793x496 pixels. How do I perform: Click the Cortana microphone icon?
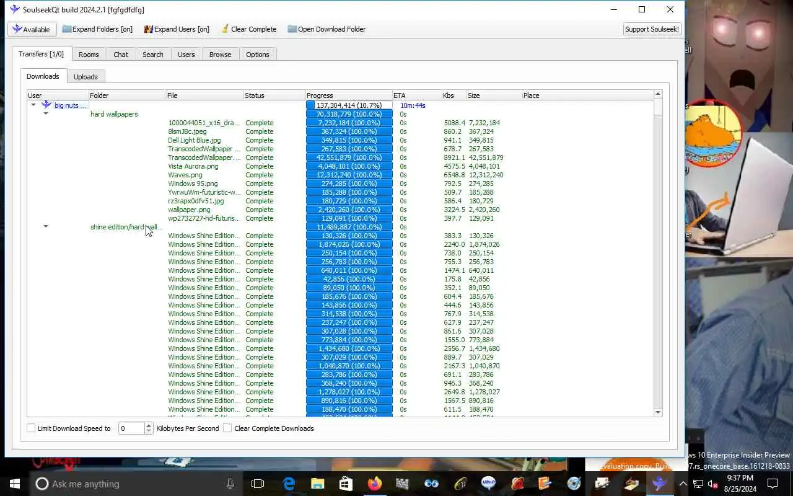(x=230, y=484)
